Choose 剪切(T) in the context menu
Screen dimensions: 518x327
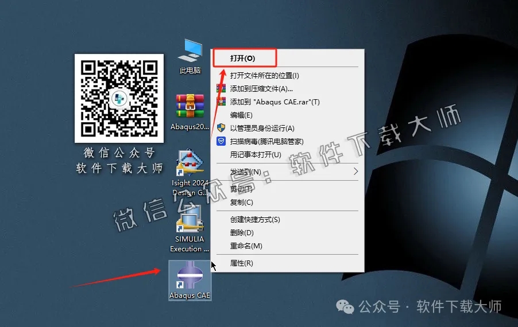[x=287, y=189]
